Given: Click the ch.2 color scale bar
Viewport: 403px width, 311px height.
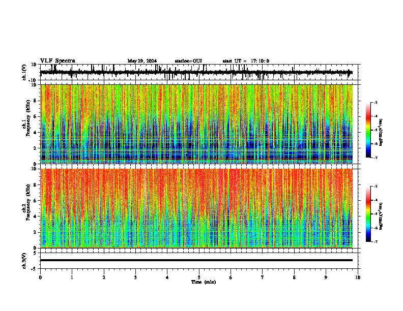Looking at the screenshot, I should pos(368,214).
